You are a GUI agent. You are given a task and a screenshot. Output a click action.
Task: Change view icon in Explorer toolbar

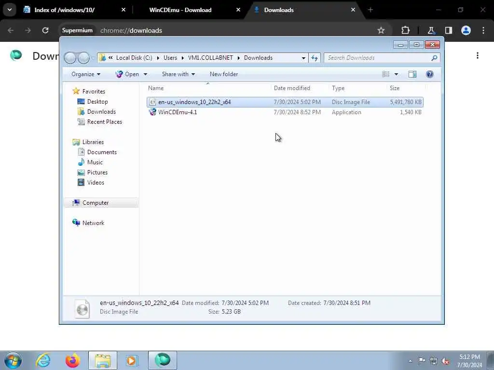pos(386,74)
